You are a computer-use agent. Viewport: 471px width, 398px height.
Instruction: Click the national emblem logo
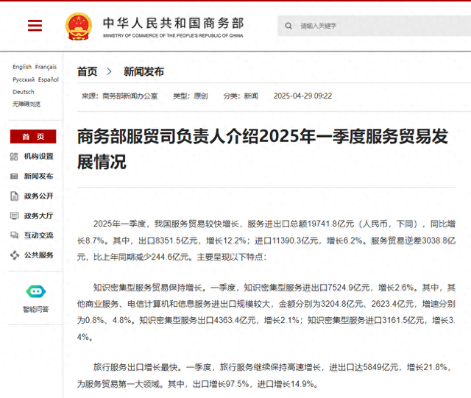(77, 26)
